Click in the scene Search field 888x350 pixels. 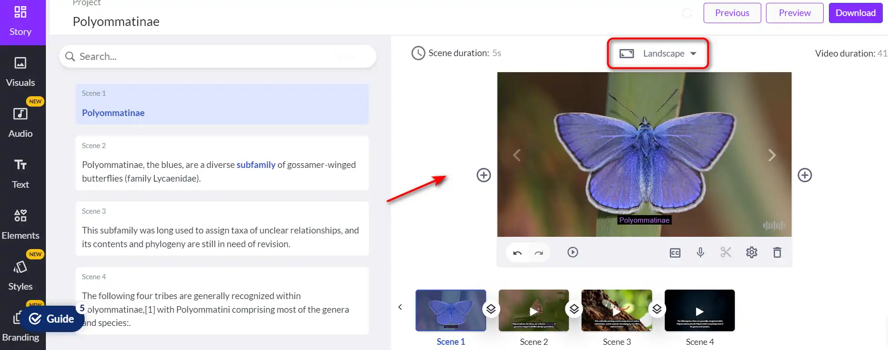click(218, 57)
